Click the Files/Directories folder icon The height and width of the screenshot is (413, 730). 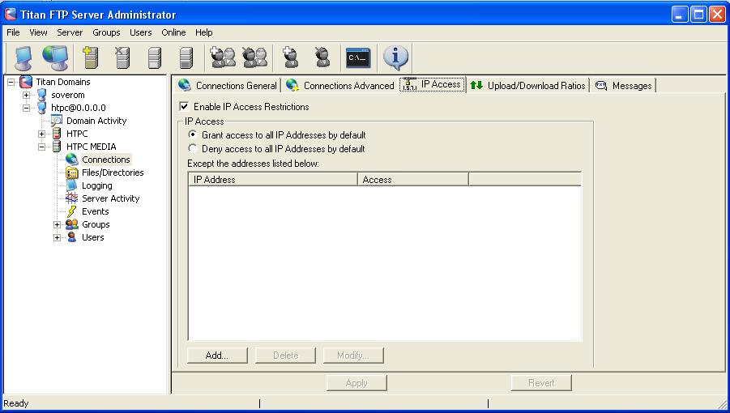pos(71,172)
